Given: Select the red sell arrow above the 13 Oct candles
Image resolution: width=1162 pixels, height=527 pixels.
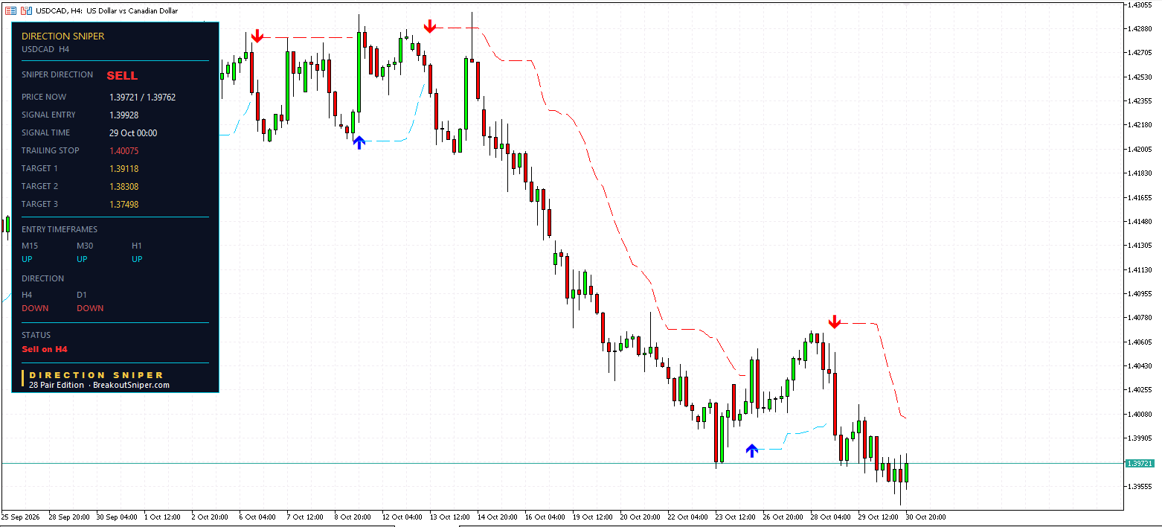Looking at the screenshot, I should pyautogui.click(x=429, y=27).
